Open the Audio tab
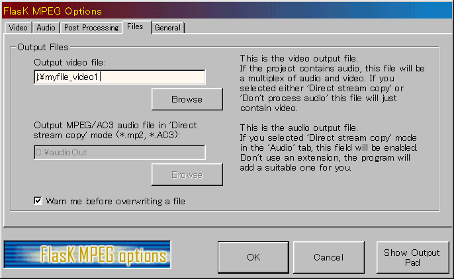The image size is (454, 279). pos(46,28)
